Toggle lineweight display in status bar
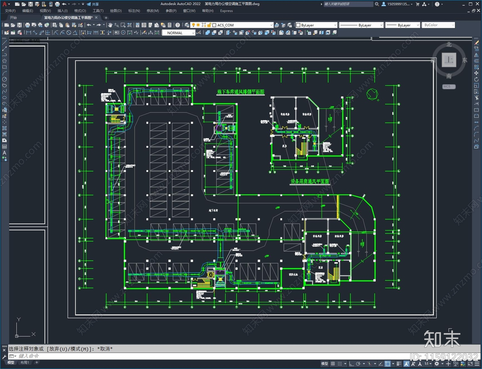The width and height of the screenshot is (482, 369). (399, 364)
